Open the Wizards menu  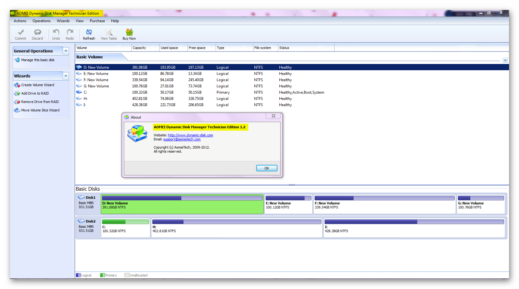(63, 21)
